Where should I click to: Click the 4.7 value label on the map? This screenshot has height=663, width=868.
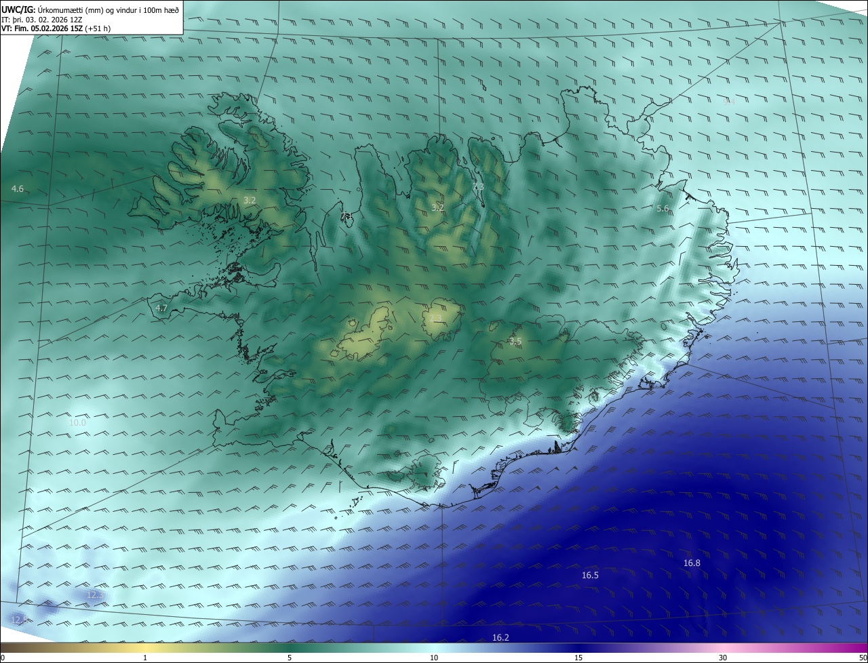(x=161, y=308)
